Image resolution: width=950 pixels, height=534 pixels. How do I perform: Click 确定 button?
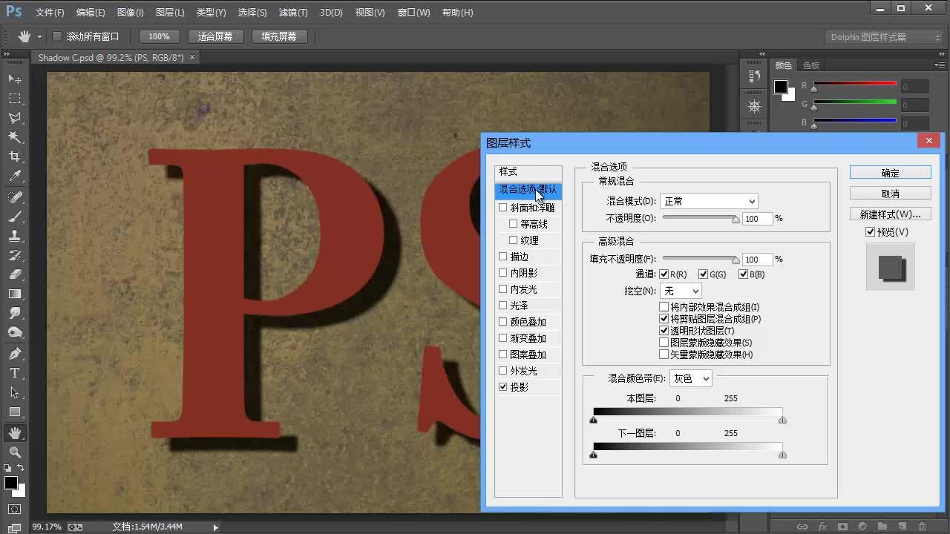pyautogui.click(x=890, y=173)
